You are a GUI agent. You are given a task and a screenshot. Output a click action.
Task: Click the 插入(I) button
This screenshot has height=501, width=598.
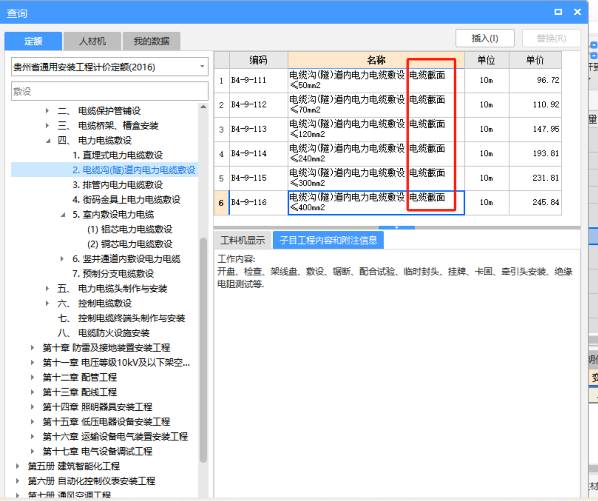click(485, 38)
